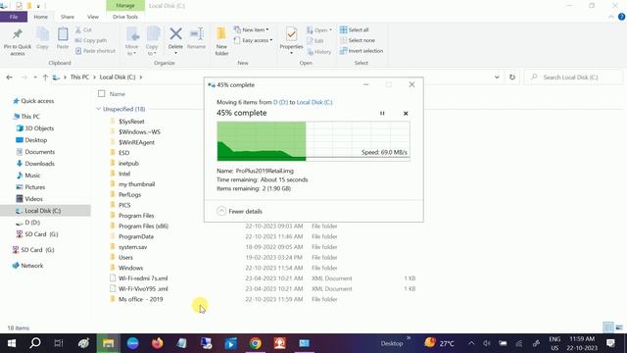
Task: Click the D (D:) source link in dialog
Action: pos(280,102)
